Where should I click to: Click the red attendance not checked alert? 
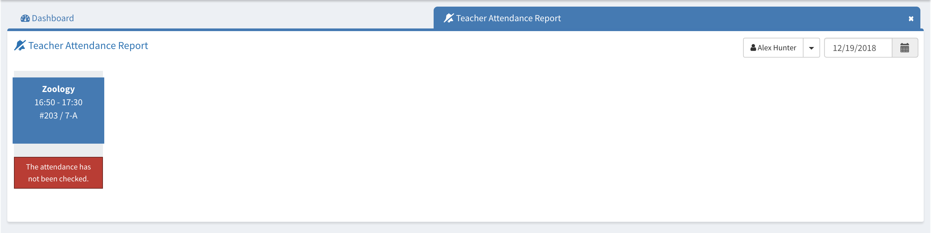(58, 173)
